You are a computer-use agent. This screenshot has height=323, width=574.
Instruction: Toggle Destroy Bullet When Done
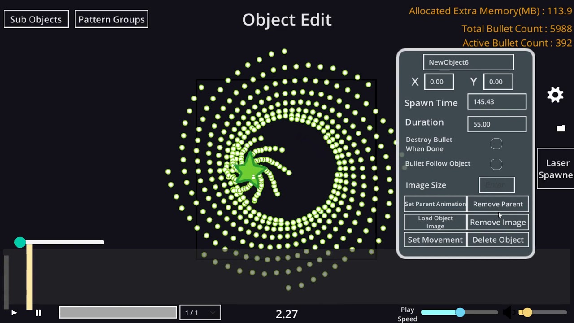coord(496,144)
